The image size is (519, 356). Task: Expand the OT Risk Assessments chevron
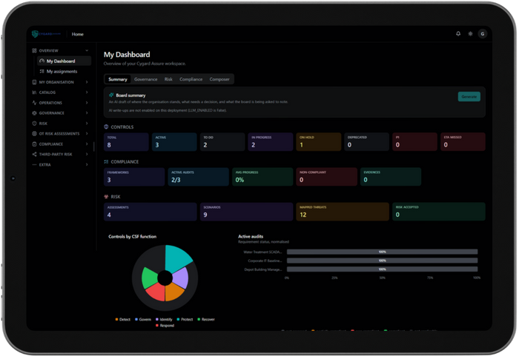(x=87, y=133)
